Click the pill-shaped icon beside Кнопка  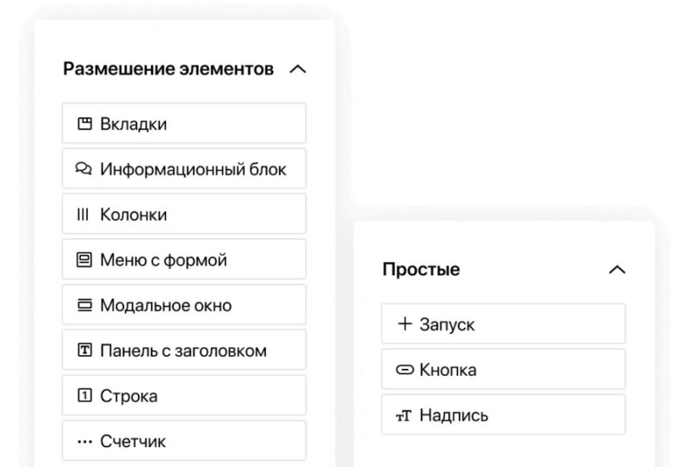pyautogui.click(x=404, y=371)
